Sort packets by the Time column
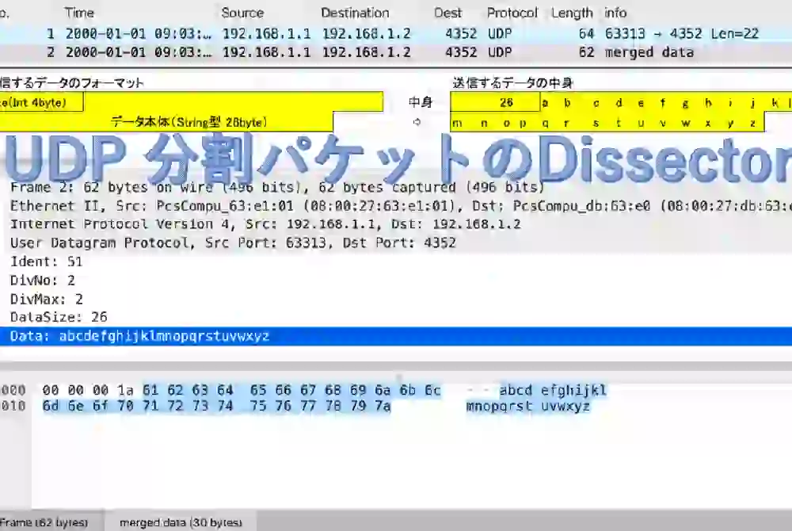 pos(79,13)
